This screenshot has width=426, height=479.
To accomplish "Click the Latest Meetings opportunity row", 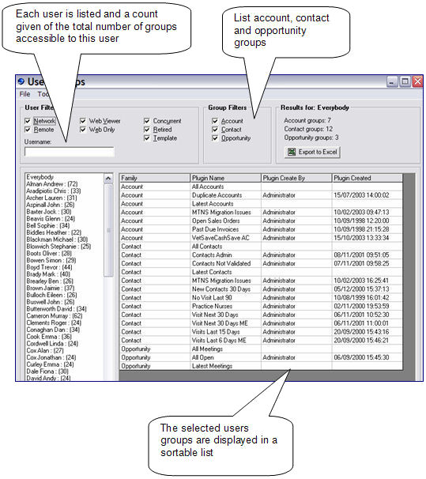I will [x=261, y=366].
